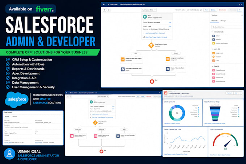Switch to the Manager tab in the Toolbox
Viewport: 246px width, 164px height.
click(x=223, y=21)
